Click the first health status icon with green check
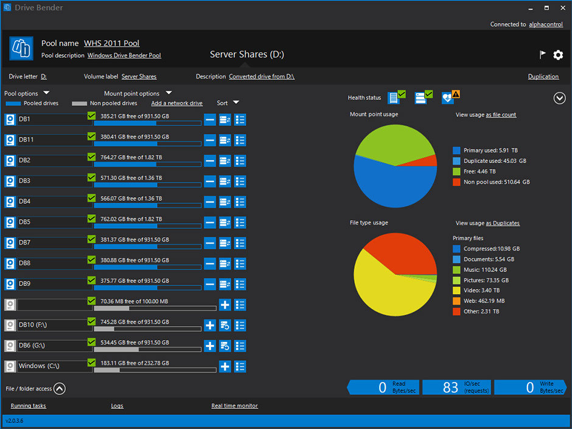 click(396, 97)
